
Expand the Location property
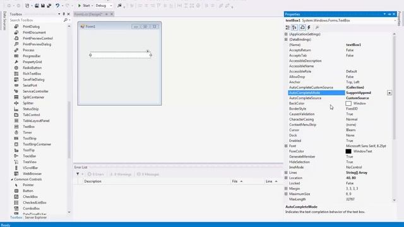click(x=286, y=178)
